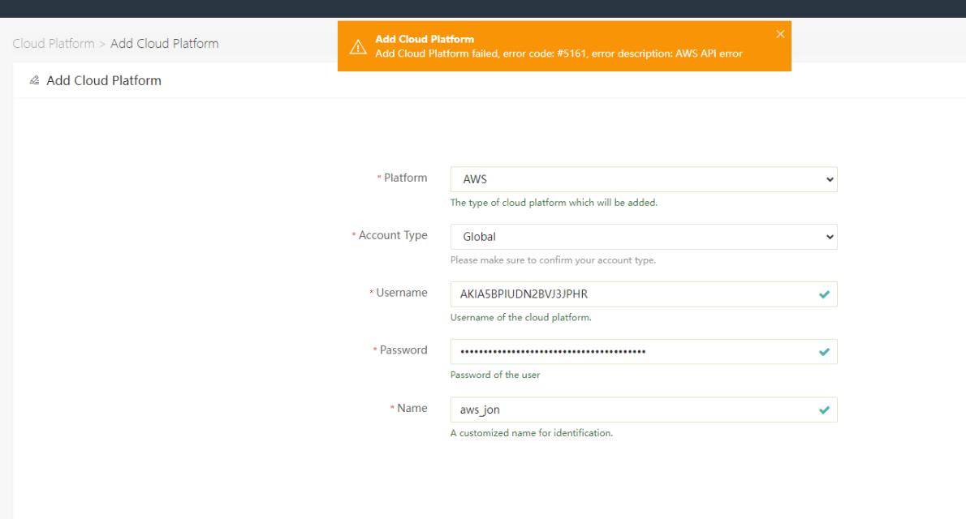The image size is (966, 519).
Task: Click the Name field containing aws_jon
Action: 644,410
